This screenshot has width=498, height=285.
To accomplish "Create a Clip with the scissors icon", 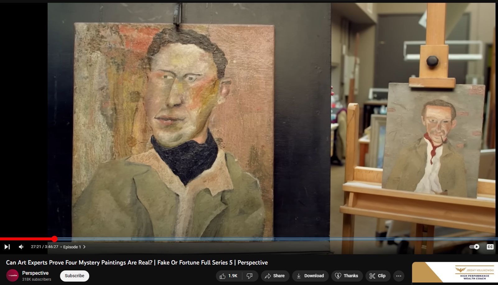I will (x=378, y=276).
